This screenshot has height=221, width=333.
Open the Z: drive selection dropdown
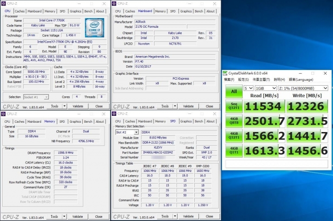coord(303,88)
